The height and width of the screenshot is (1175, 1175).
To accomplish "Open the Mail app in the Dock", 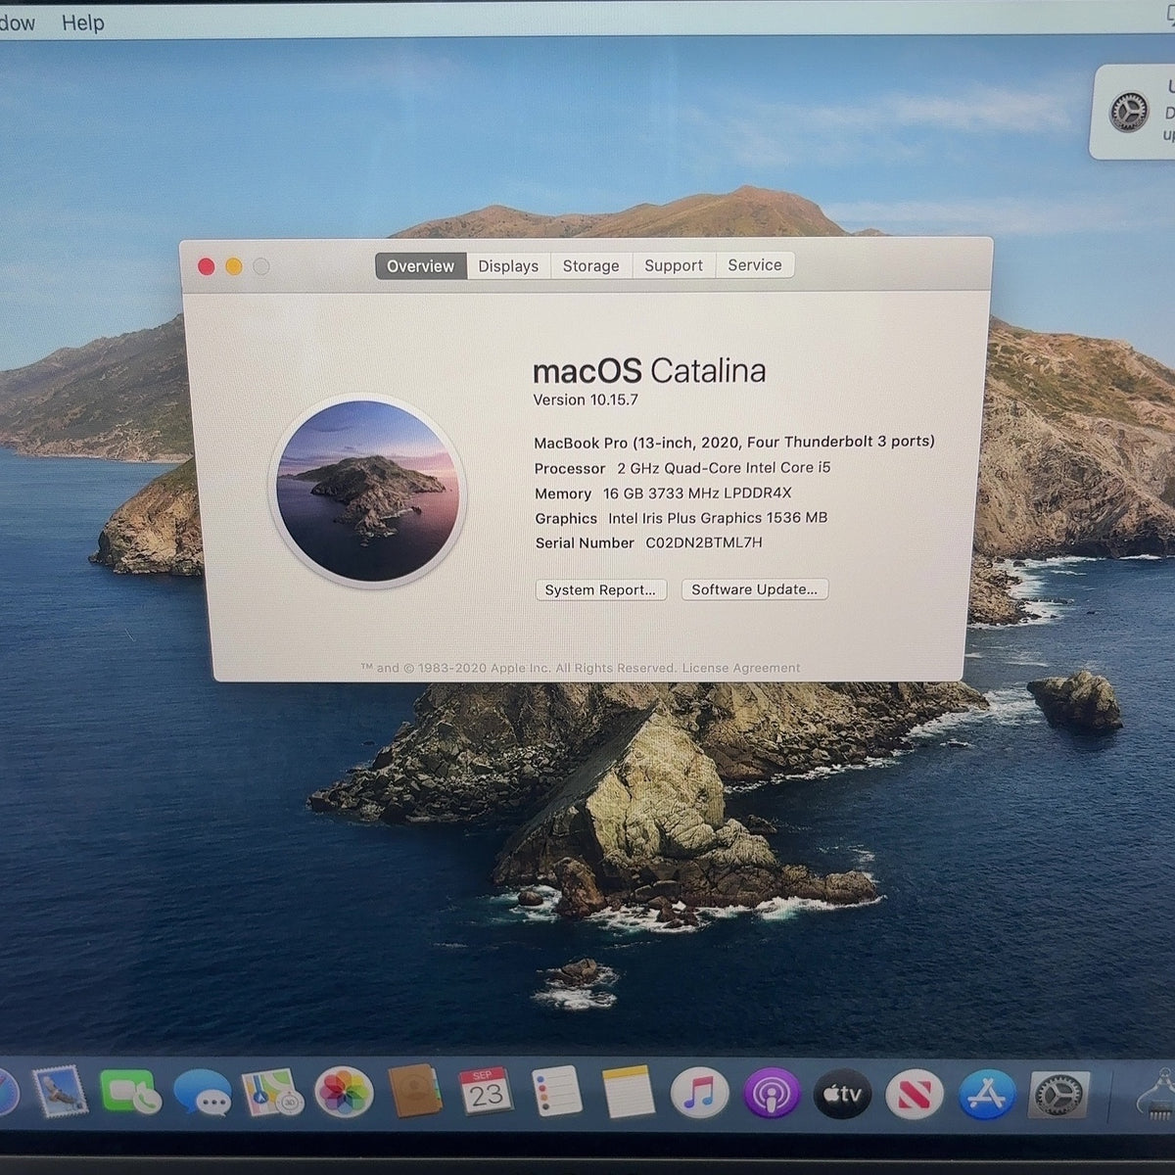I will pyautogui.click(x=60, y=1092).
